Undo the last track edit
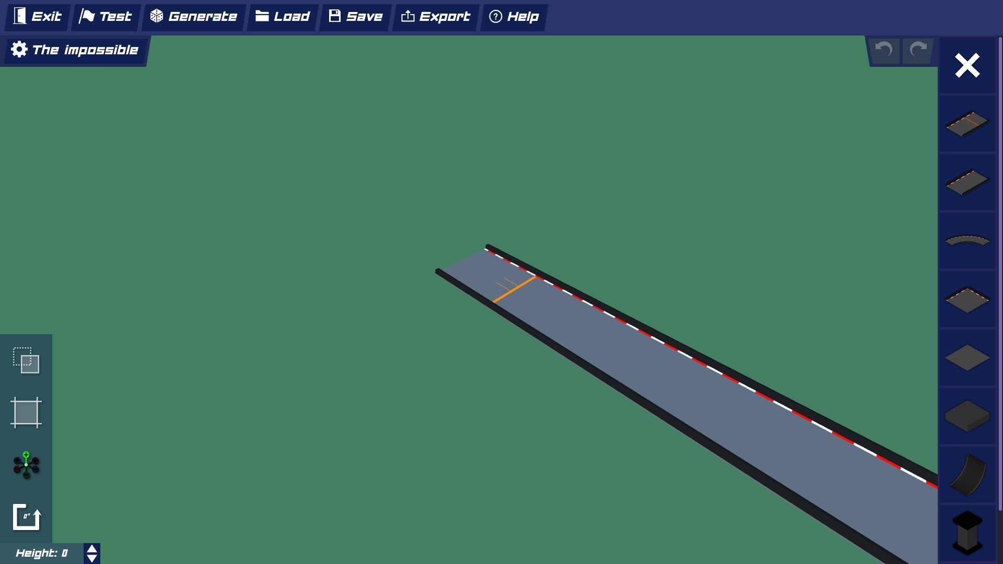Image resolution: width=1003 pixels, height=564 pixels. coord(884,50)
